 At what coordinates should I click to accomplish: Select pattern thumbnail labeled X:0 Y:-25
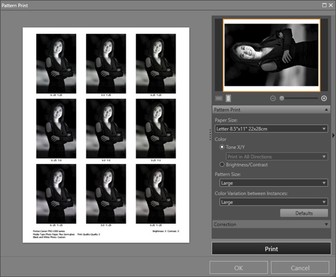106,194
